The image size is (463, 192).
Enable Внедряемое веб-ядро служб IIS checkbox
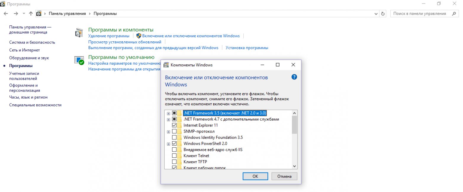[174, 149]
